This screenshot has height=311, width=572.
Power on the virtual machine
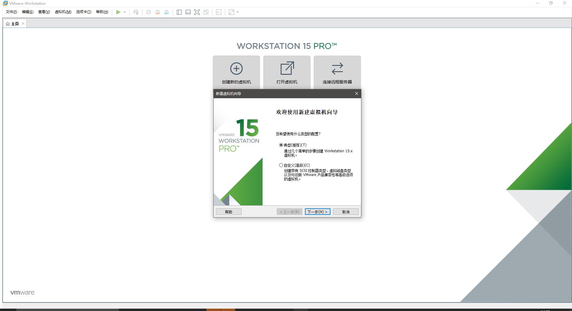[118, 12]
